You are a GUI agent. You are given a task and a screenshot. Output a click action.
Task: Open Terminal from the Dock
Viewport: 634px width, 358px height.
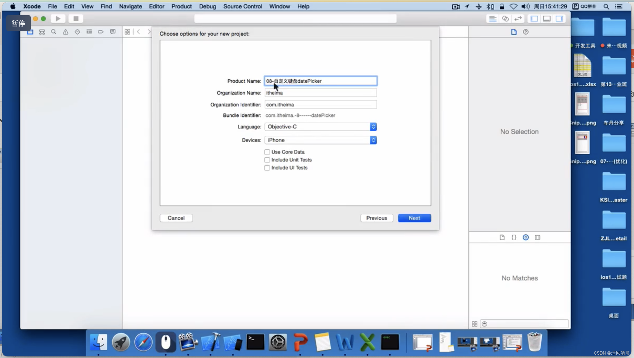click(255, 342)
